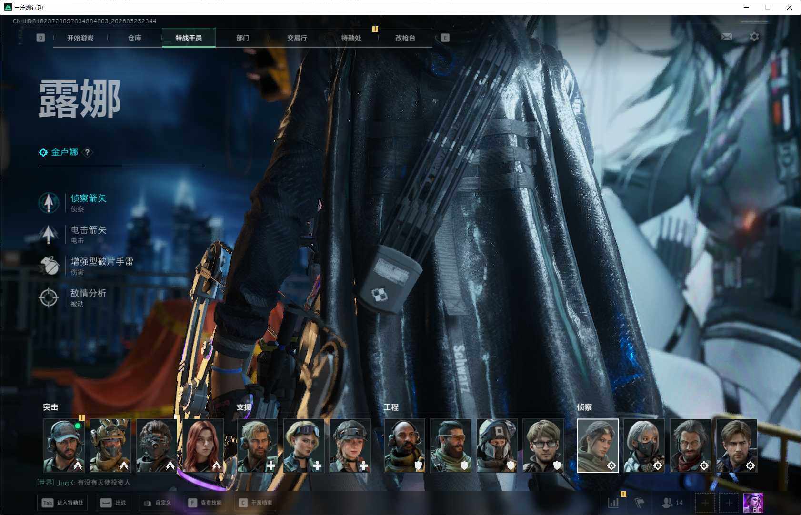This screenshot has height=515, width=801.
Task: Click the 出战 deploy button
Action: tap(114, 503)
